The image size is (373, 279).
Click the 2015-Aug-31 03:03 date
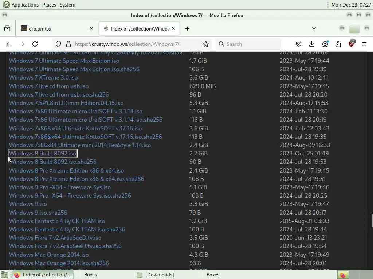304,221
